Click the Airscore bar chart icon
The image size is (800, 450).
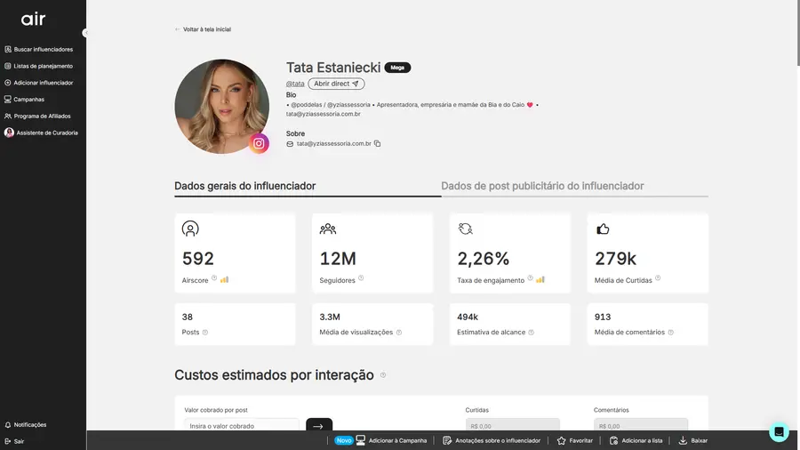[225, 279]
